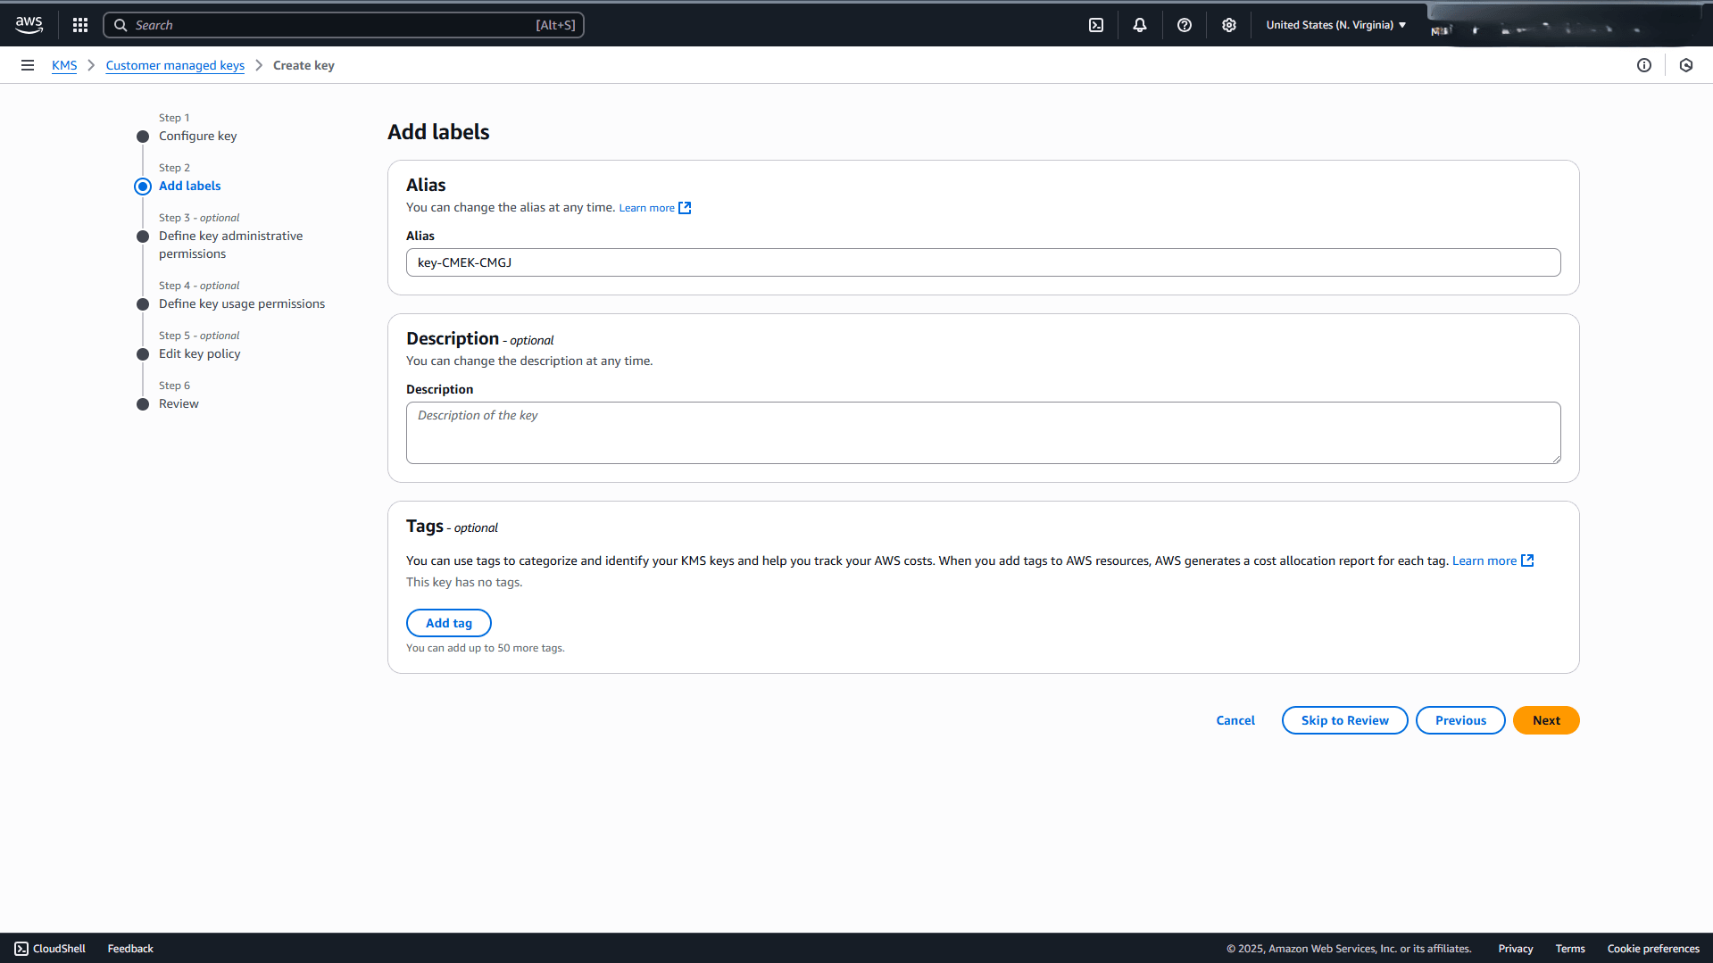View notifications via the bell icon

coord(1139,24)
